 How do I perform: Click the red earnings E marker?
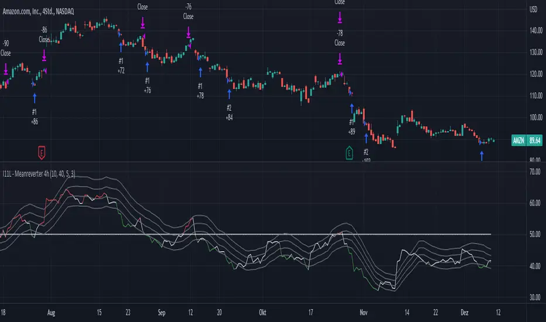tap(42, 153)
